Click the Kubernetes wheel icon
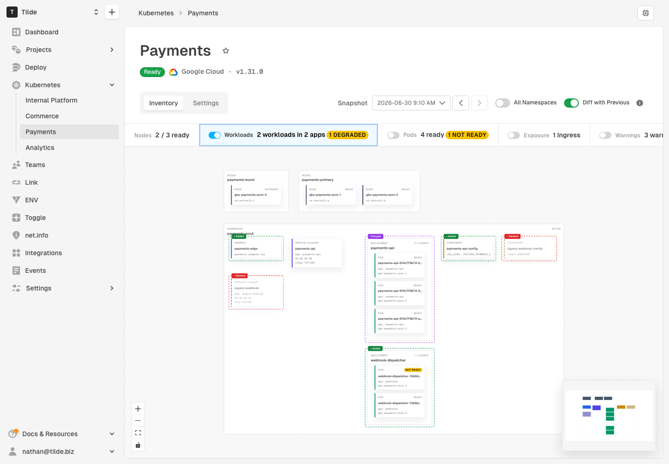 point(16,85)
